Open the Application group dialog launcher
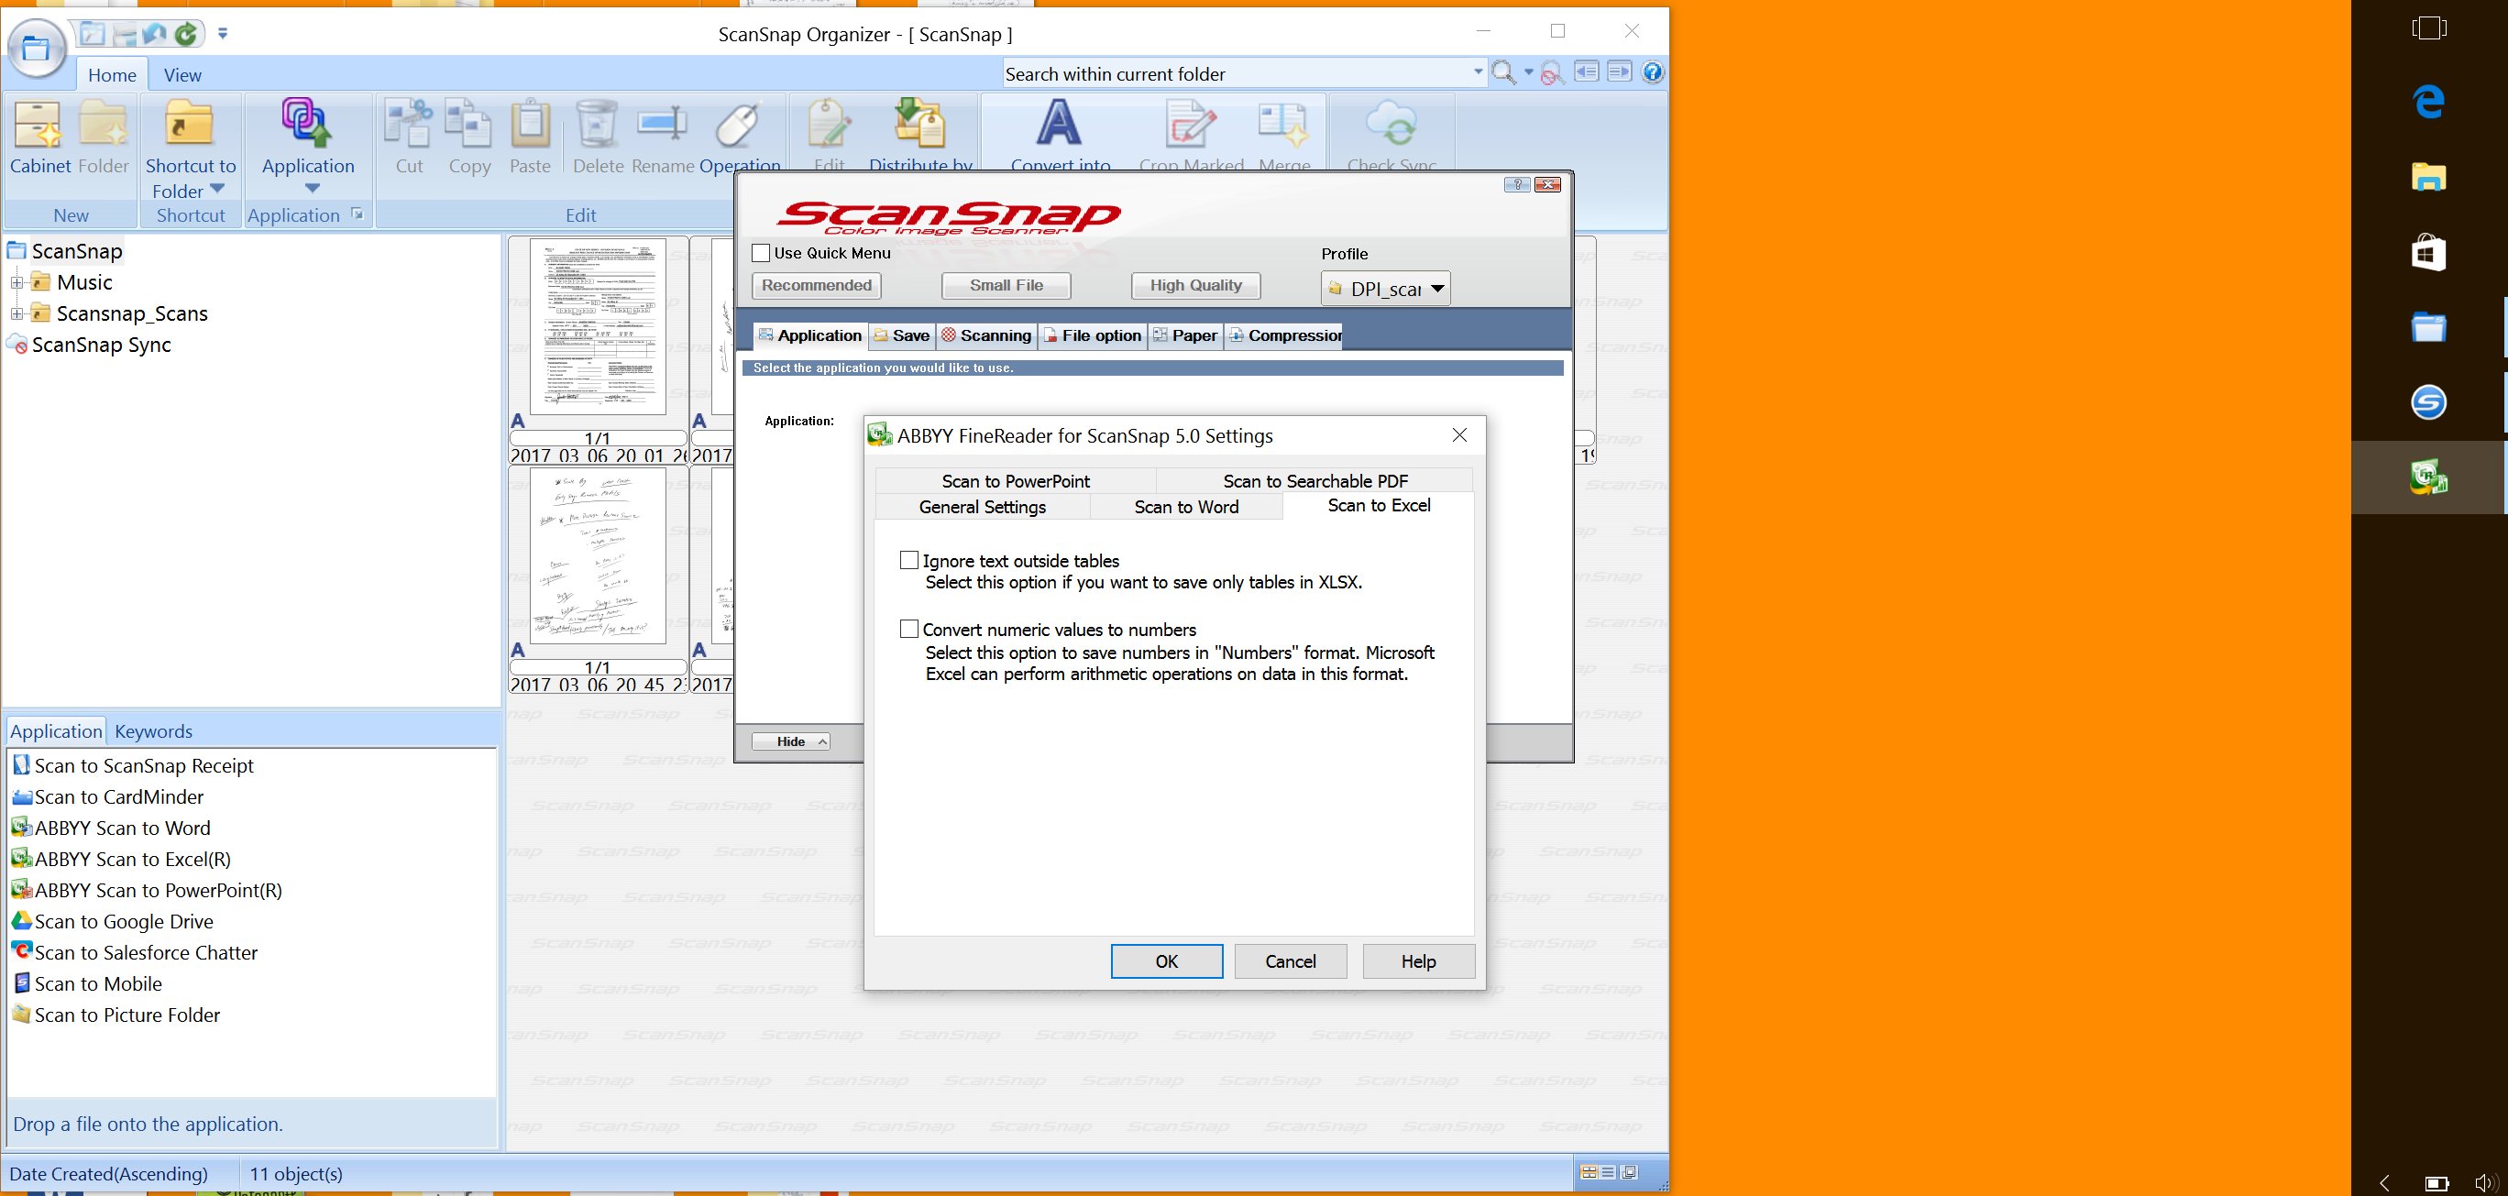The height and width of the screenshot is (1196, 2508). (357, 214)
